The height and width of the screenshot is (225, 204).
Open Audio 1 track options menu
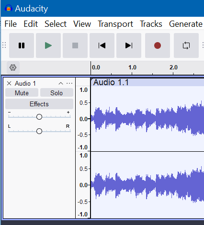(x=69, y=83)
